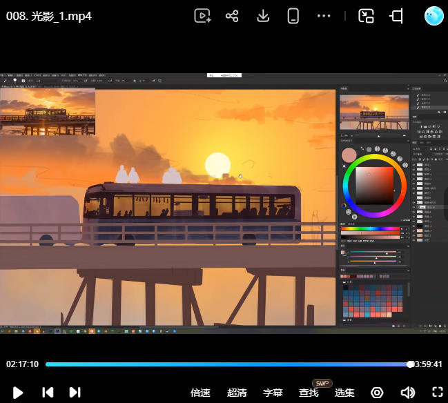
Task: Open the 倍速 playback speed menu
Action: 200,393
